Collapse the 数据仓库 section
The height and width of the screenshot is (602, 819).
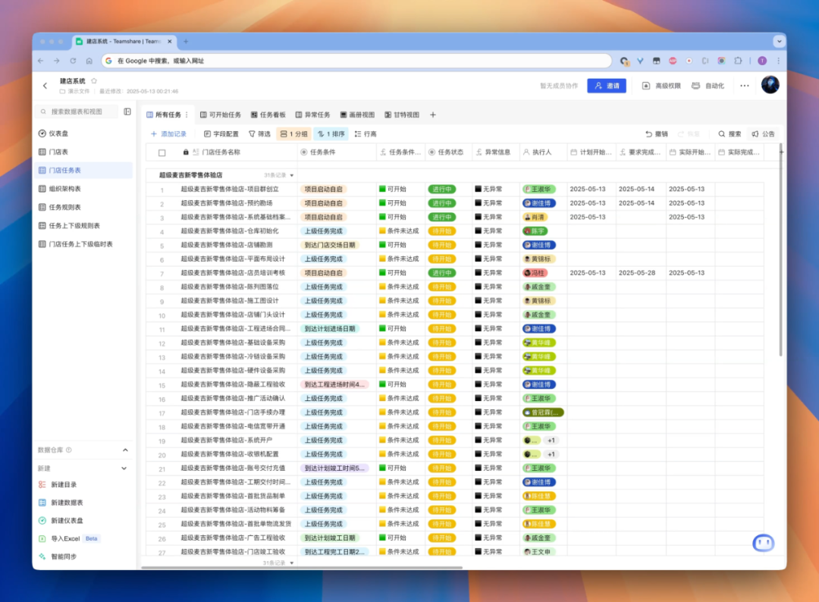tap(125, 450)
